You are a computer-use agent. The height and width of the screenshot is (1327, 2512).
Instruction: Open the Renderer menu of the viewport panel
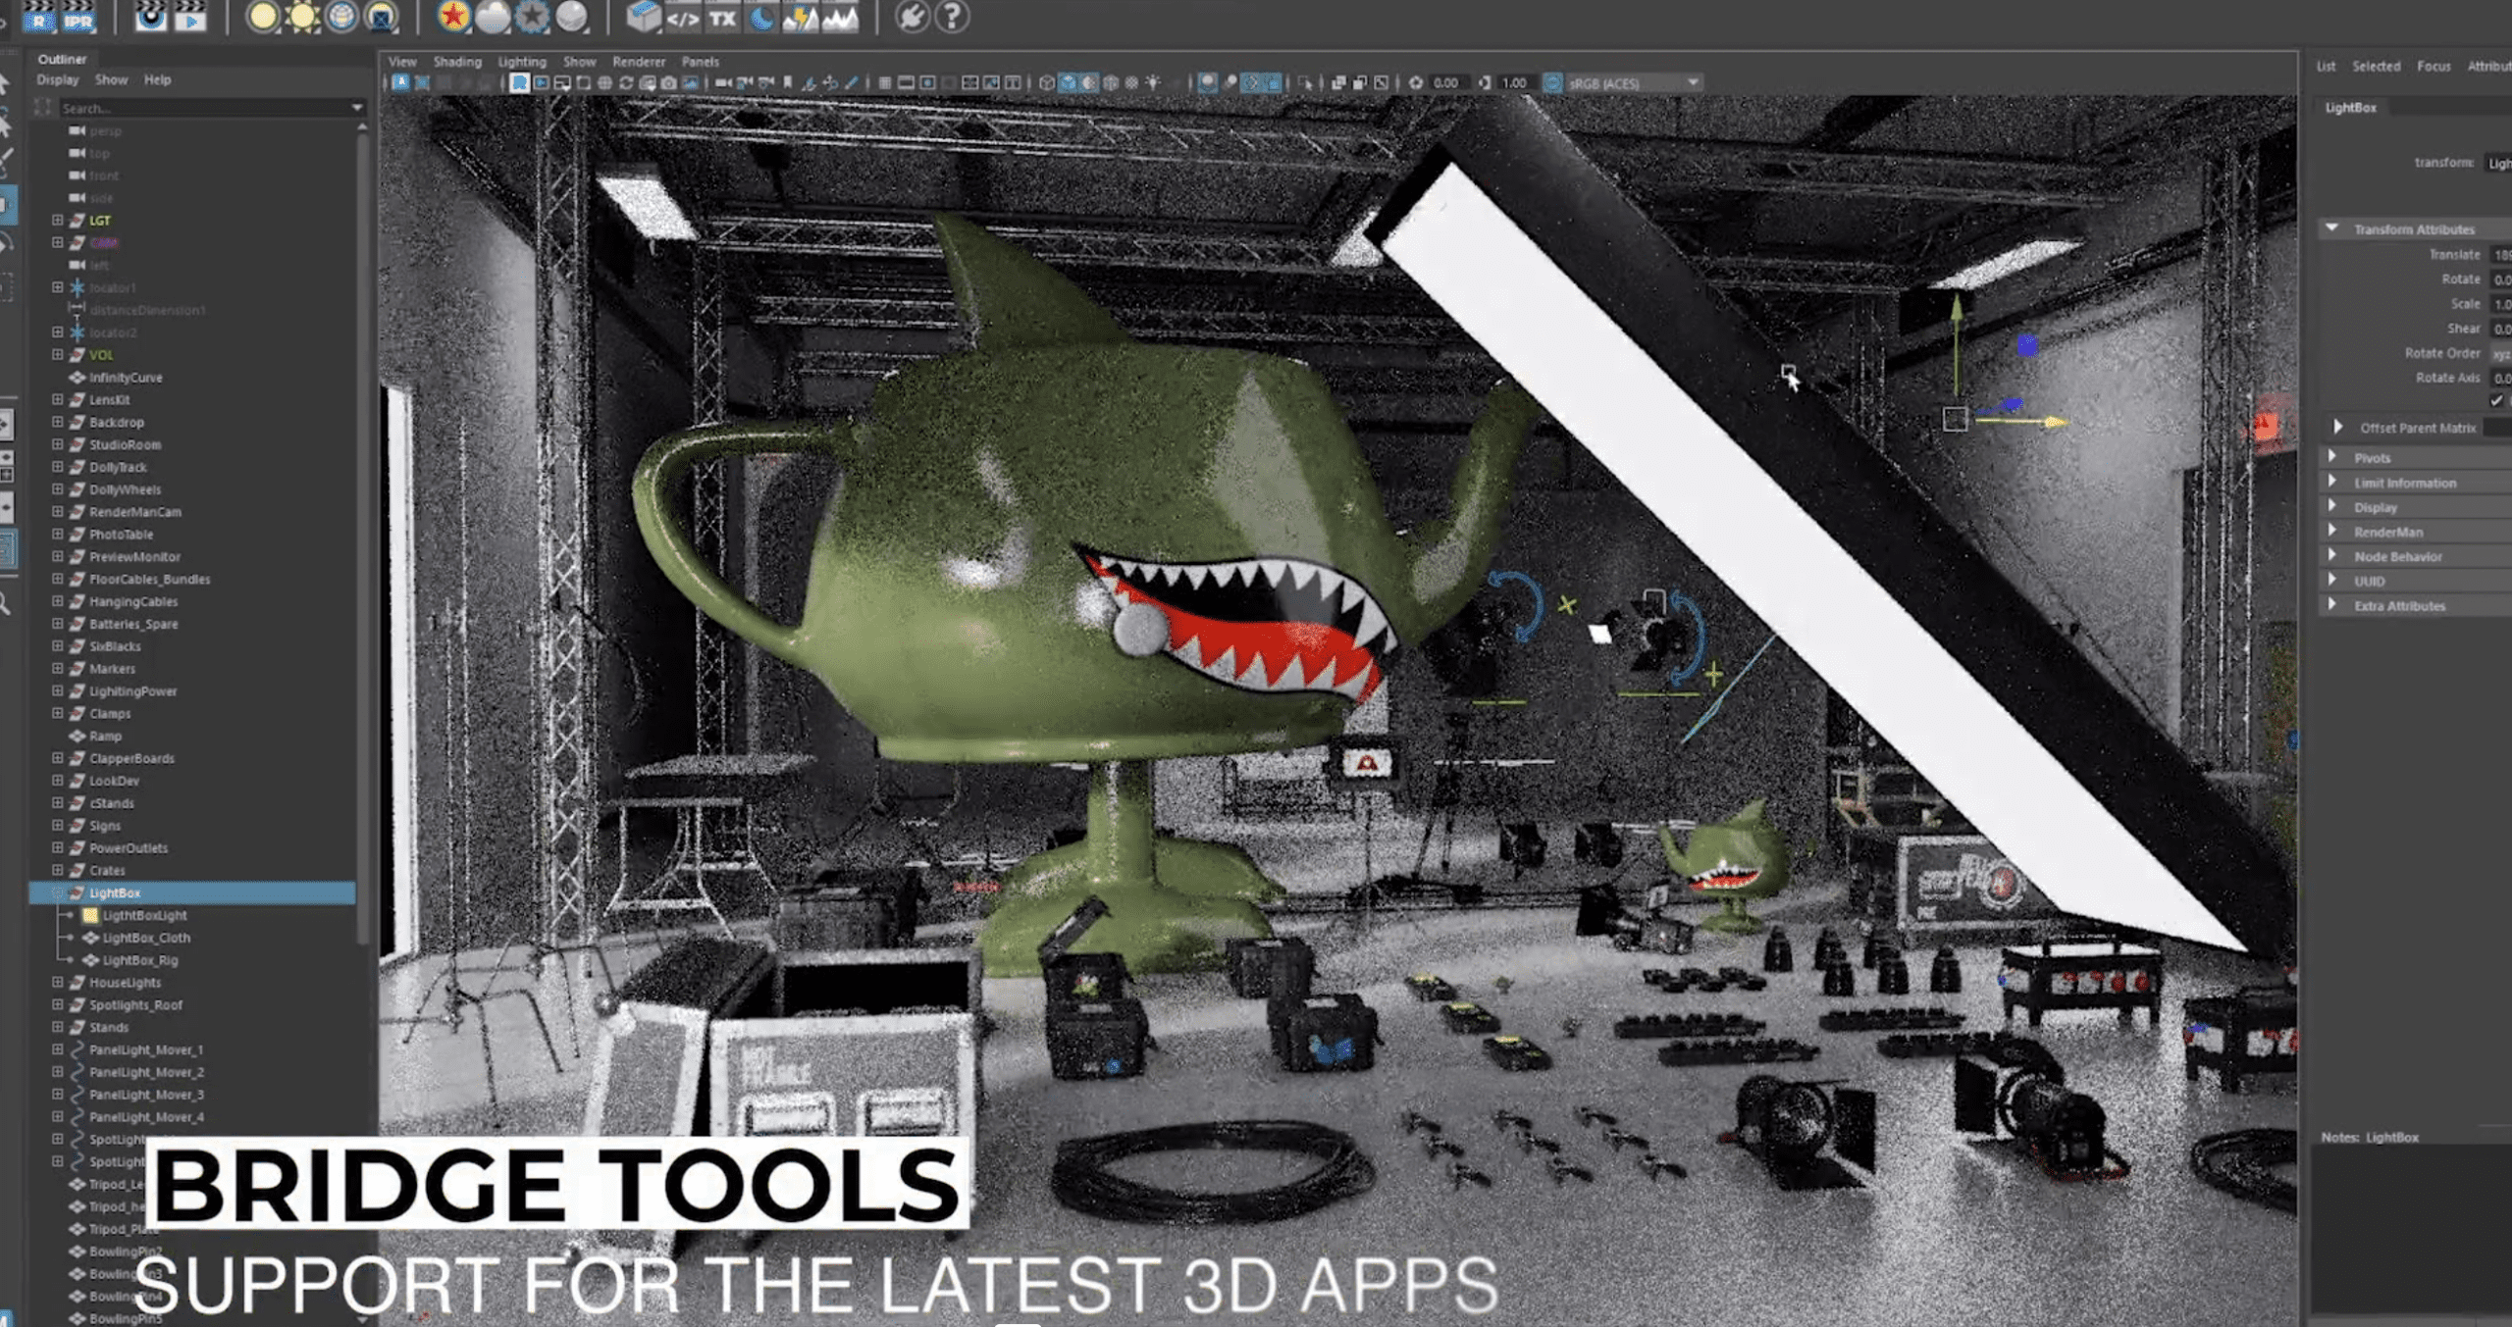coord(639,61)
